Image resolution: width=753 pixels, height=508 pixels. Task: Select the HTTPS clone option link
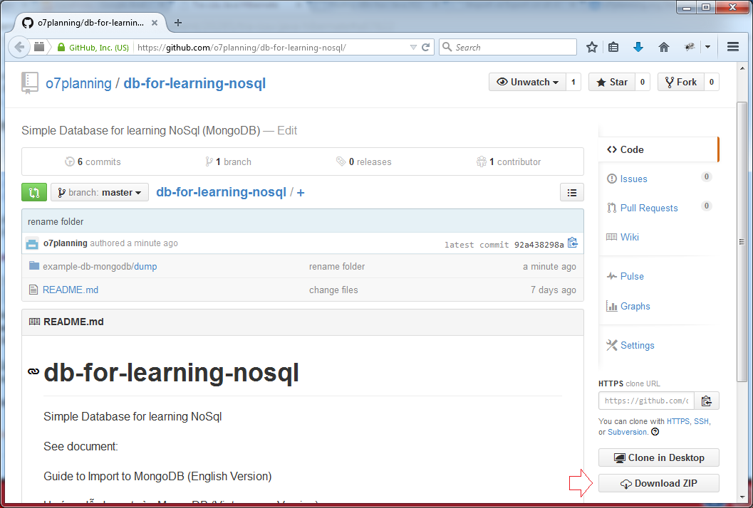[678, 421]
